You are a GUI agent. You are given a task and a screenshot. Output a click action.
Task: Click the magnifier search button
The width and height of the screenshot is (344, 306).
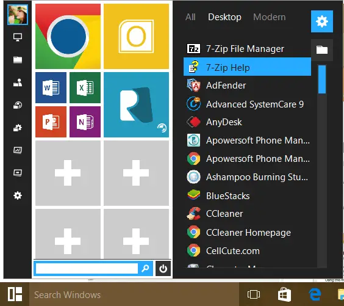pos(145,268)
